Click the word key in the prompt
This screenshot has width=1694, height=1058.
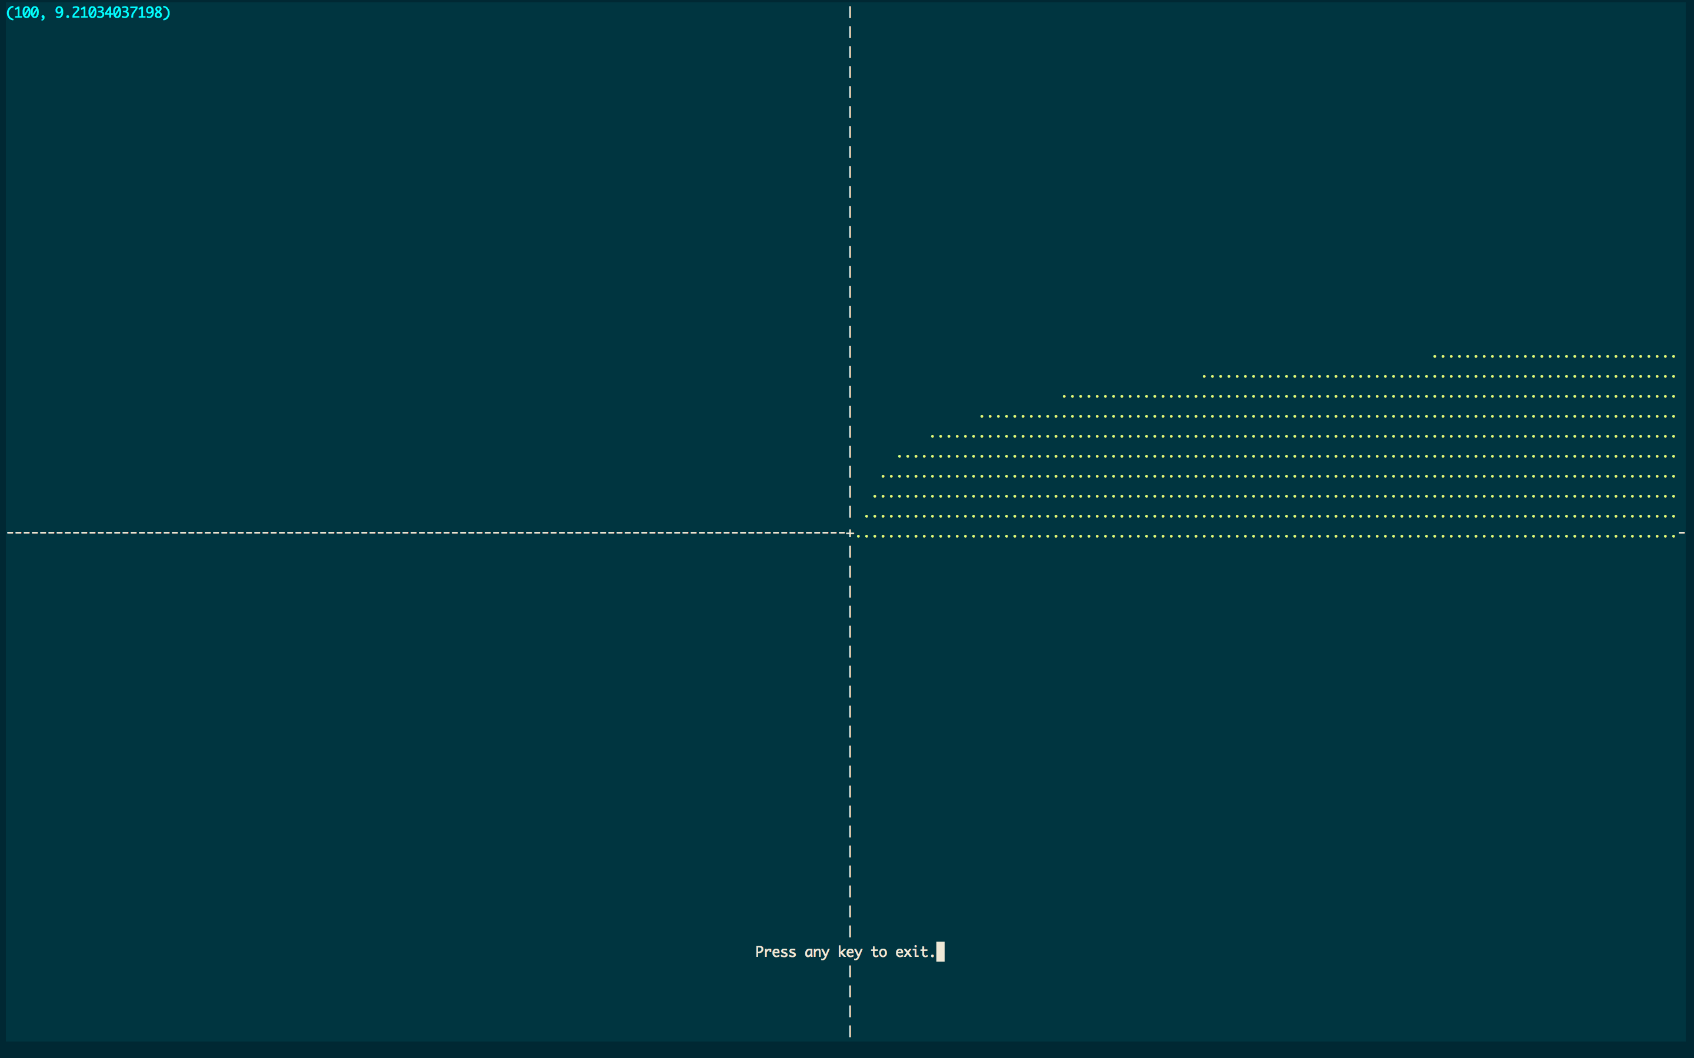849,952
